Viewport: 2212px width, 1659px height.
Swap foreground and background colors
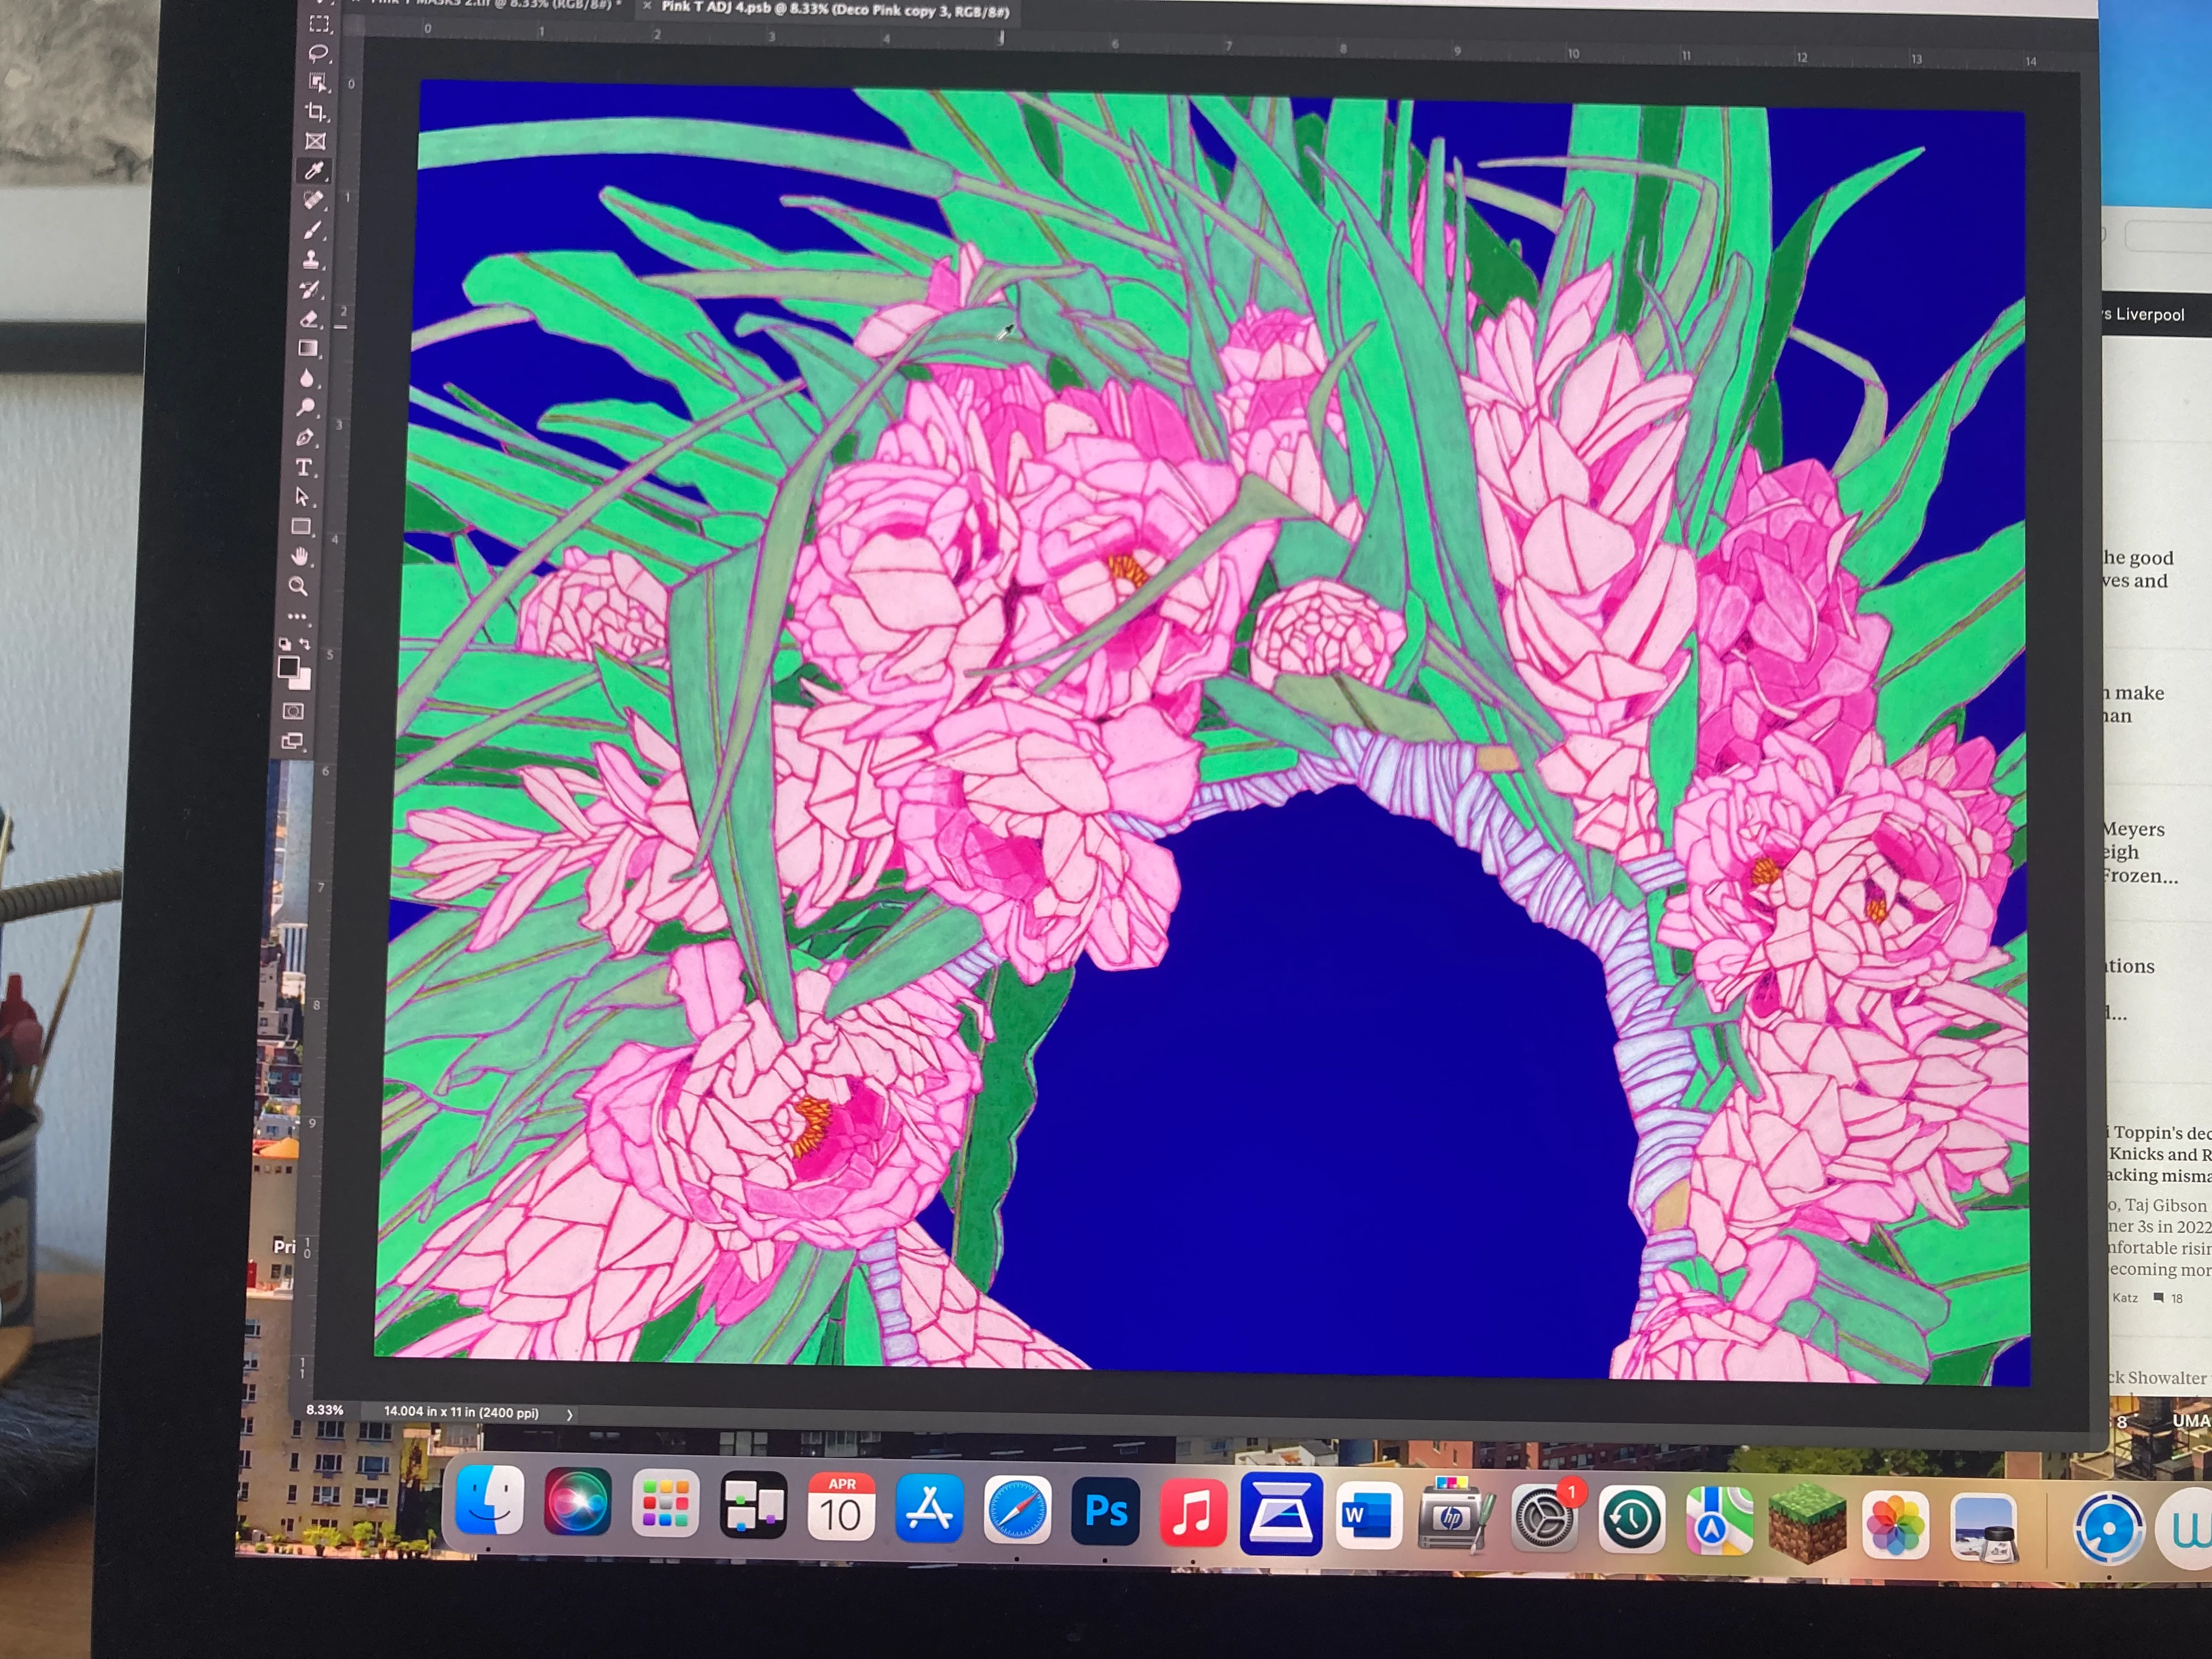305,645
